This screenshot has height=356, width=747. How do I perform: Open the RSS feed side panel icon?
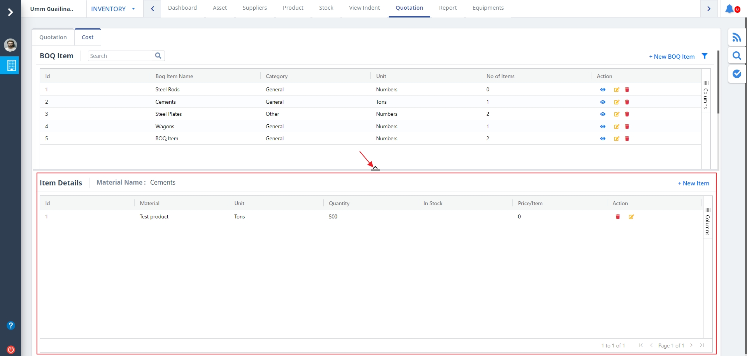point(736,37)
